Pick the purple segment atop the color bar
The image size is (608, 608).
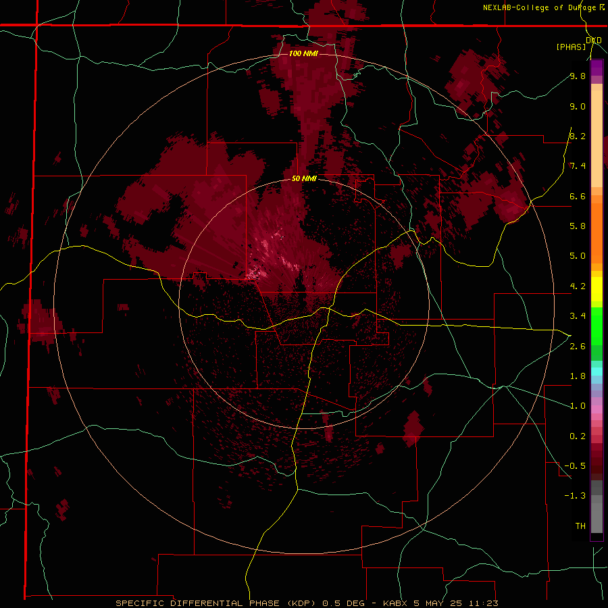[597, 68]
